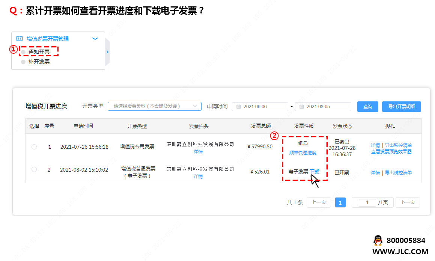435x261 pixels.
Task: Collapse the 增值税开票管理 menu chevron
Action: [x=95, y=39]
